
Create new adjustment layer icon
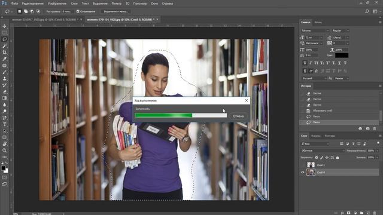(x=355, y=213)
